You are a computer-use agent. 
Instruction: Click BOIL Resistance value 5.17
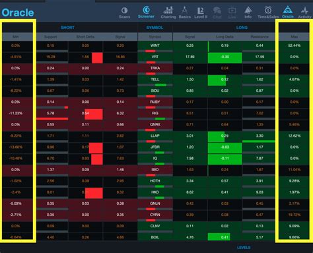point(260,237)
